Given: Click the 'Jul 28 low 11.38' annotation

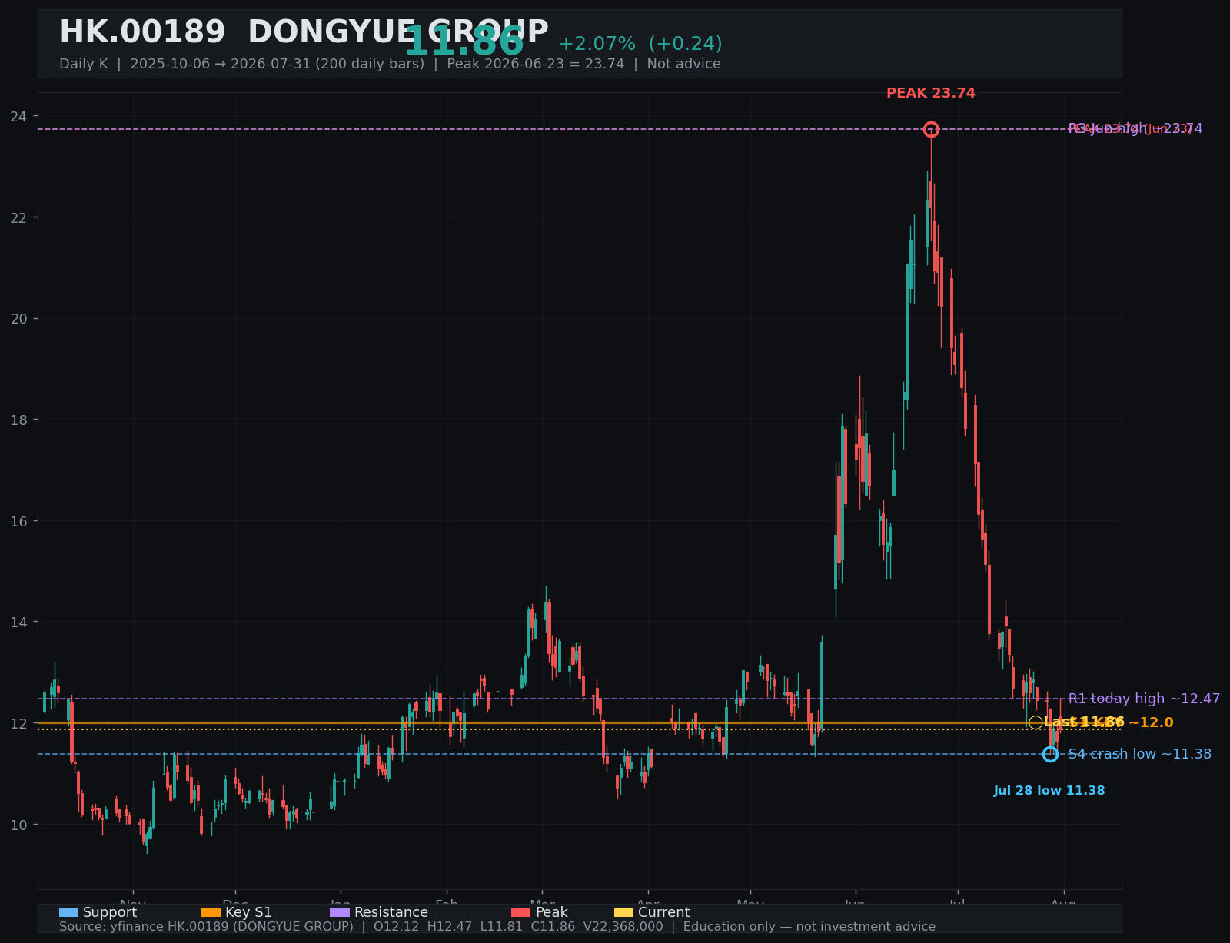Looking at the screenshot, I should tap(1049, 791).
